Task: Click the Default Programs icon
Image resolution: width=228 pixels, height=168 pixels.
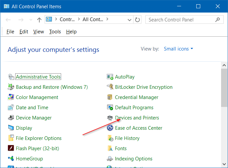Action: coord(110,108)
